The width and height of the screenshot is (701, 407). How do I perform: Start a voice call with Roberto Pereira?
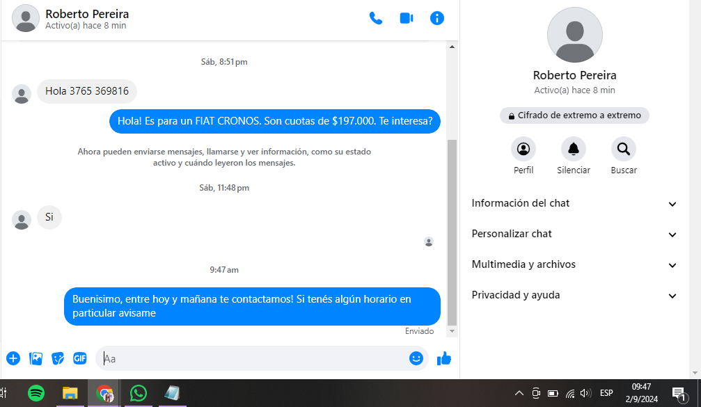(x=376, y=19)
